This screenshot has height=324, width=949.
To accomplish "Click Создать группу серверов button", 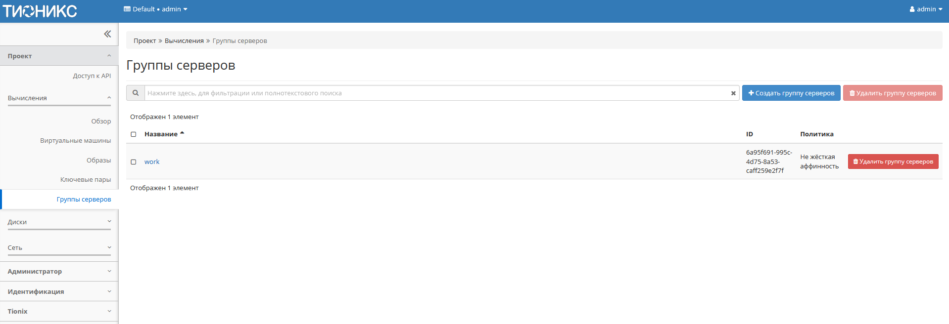I will click(791, 93).
